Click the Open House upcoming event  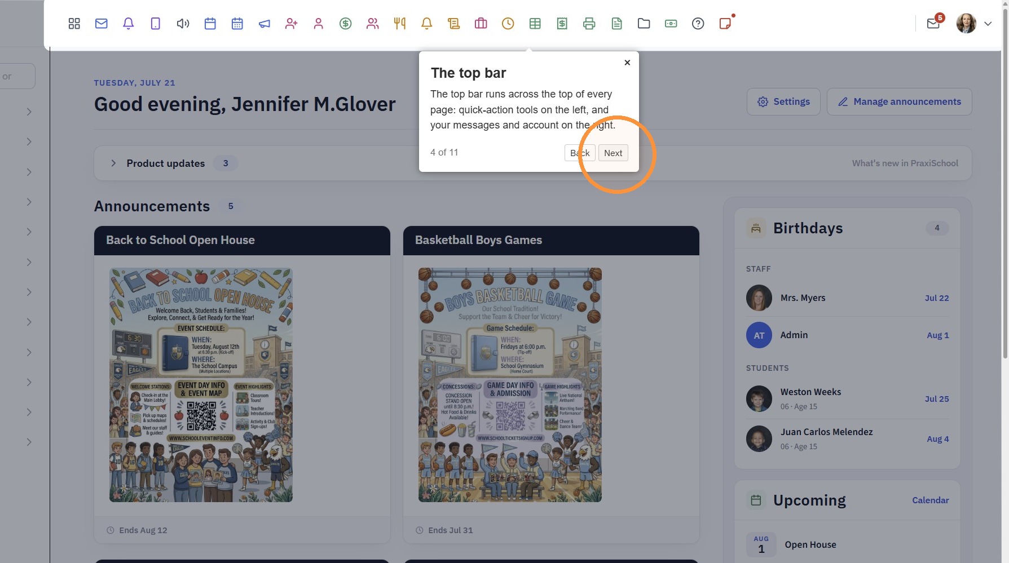[x=847, y=545]
